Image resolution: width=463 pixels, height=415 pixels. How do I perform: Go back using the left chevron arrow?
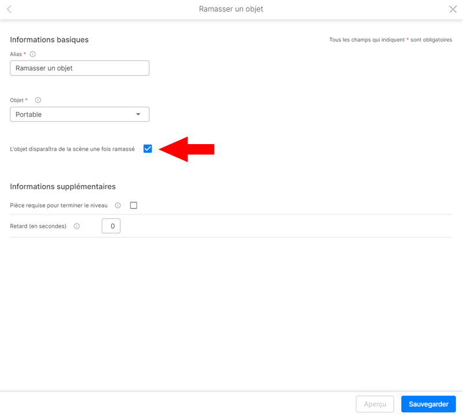[x=9, y=9]
